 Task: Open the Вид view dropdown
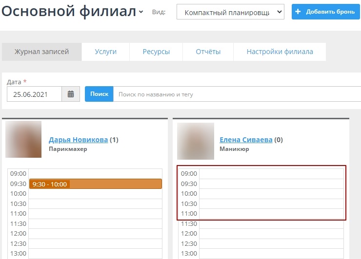tap(230, 12)
